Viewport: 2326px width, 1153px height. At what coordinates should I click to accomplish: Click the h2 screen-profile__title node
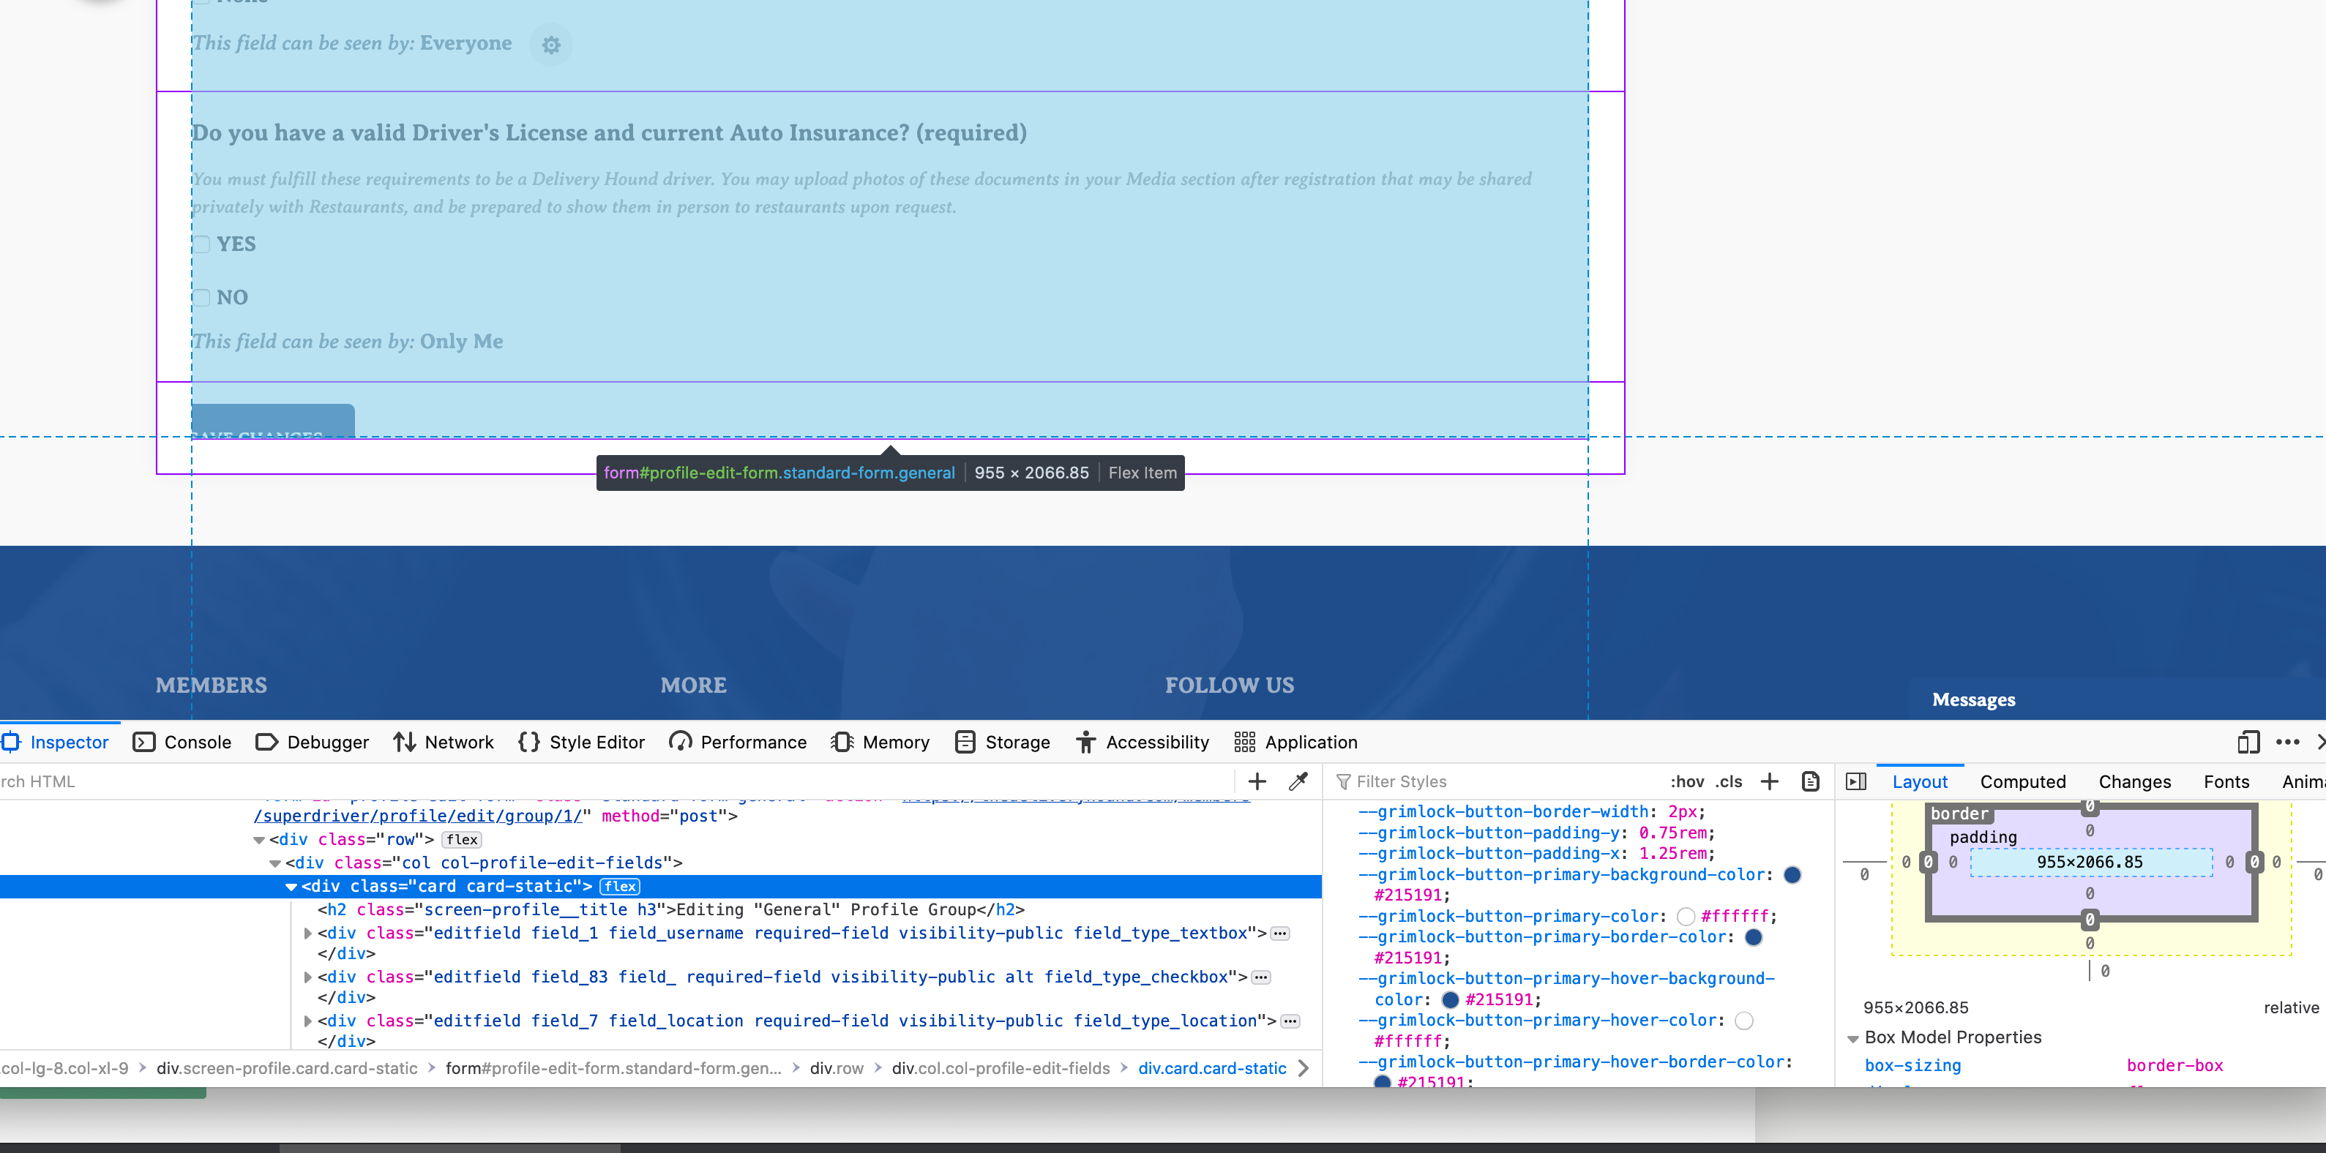click(x=670, y=909)
